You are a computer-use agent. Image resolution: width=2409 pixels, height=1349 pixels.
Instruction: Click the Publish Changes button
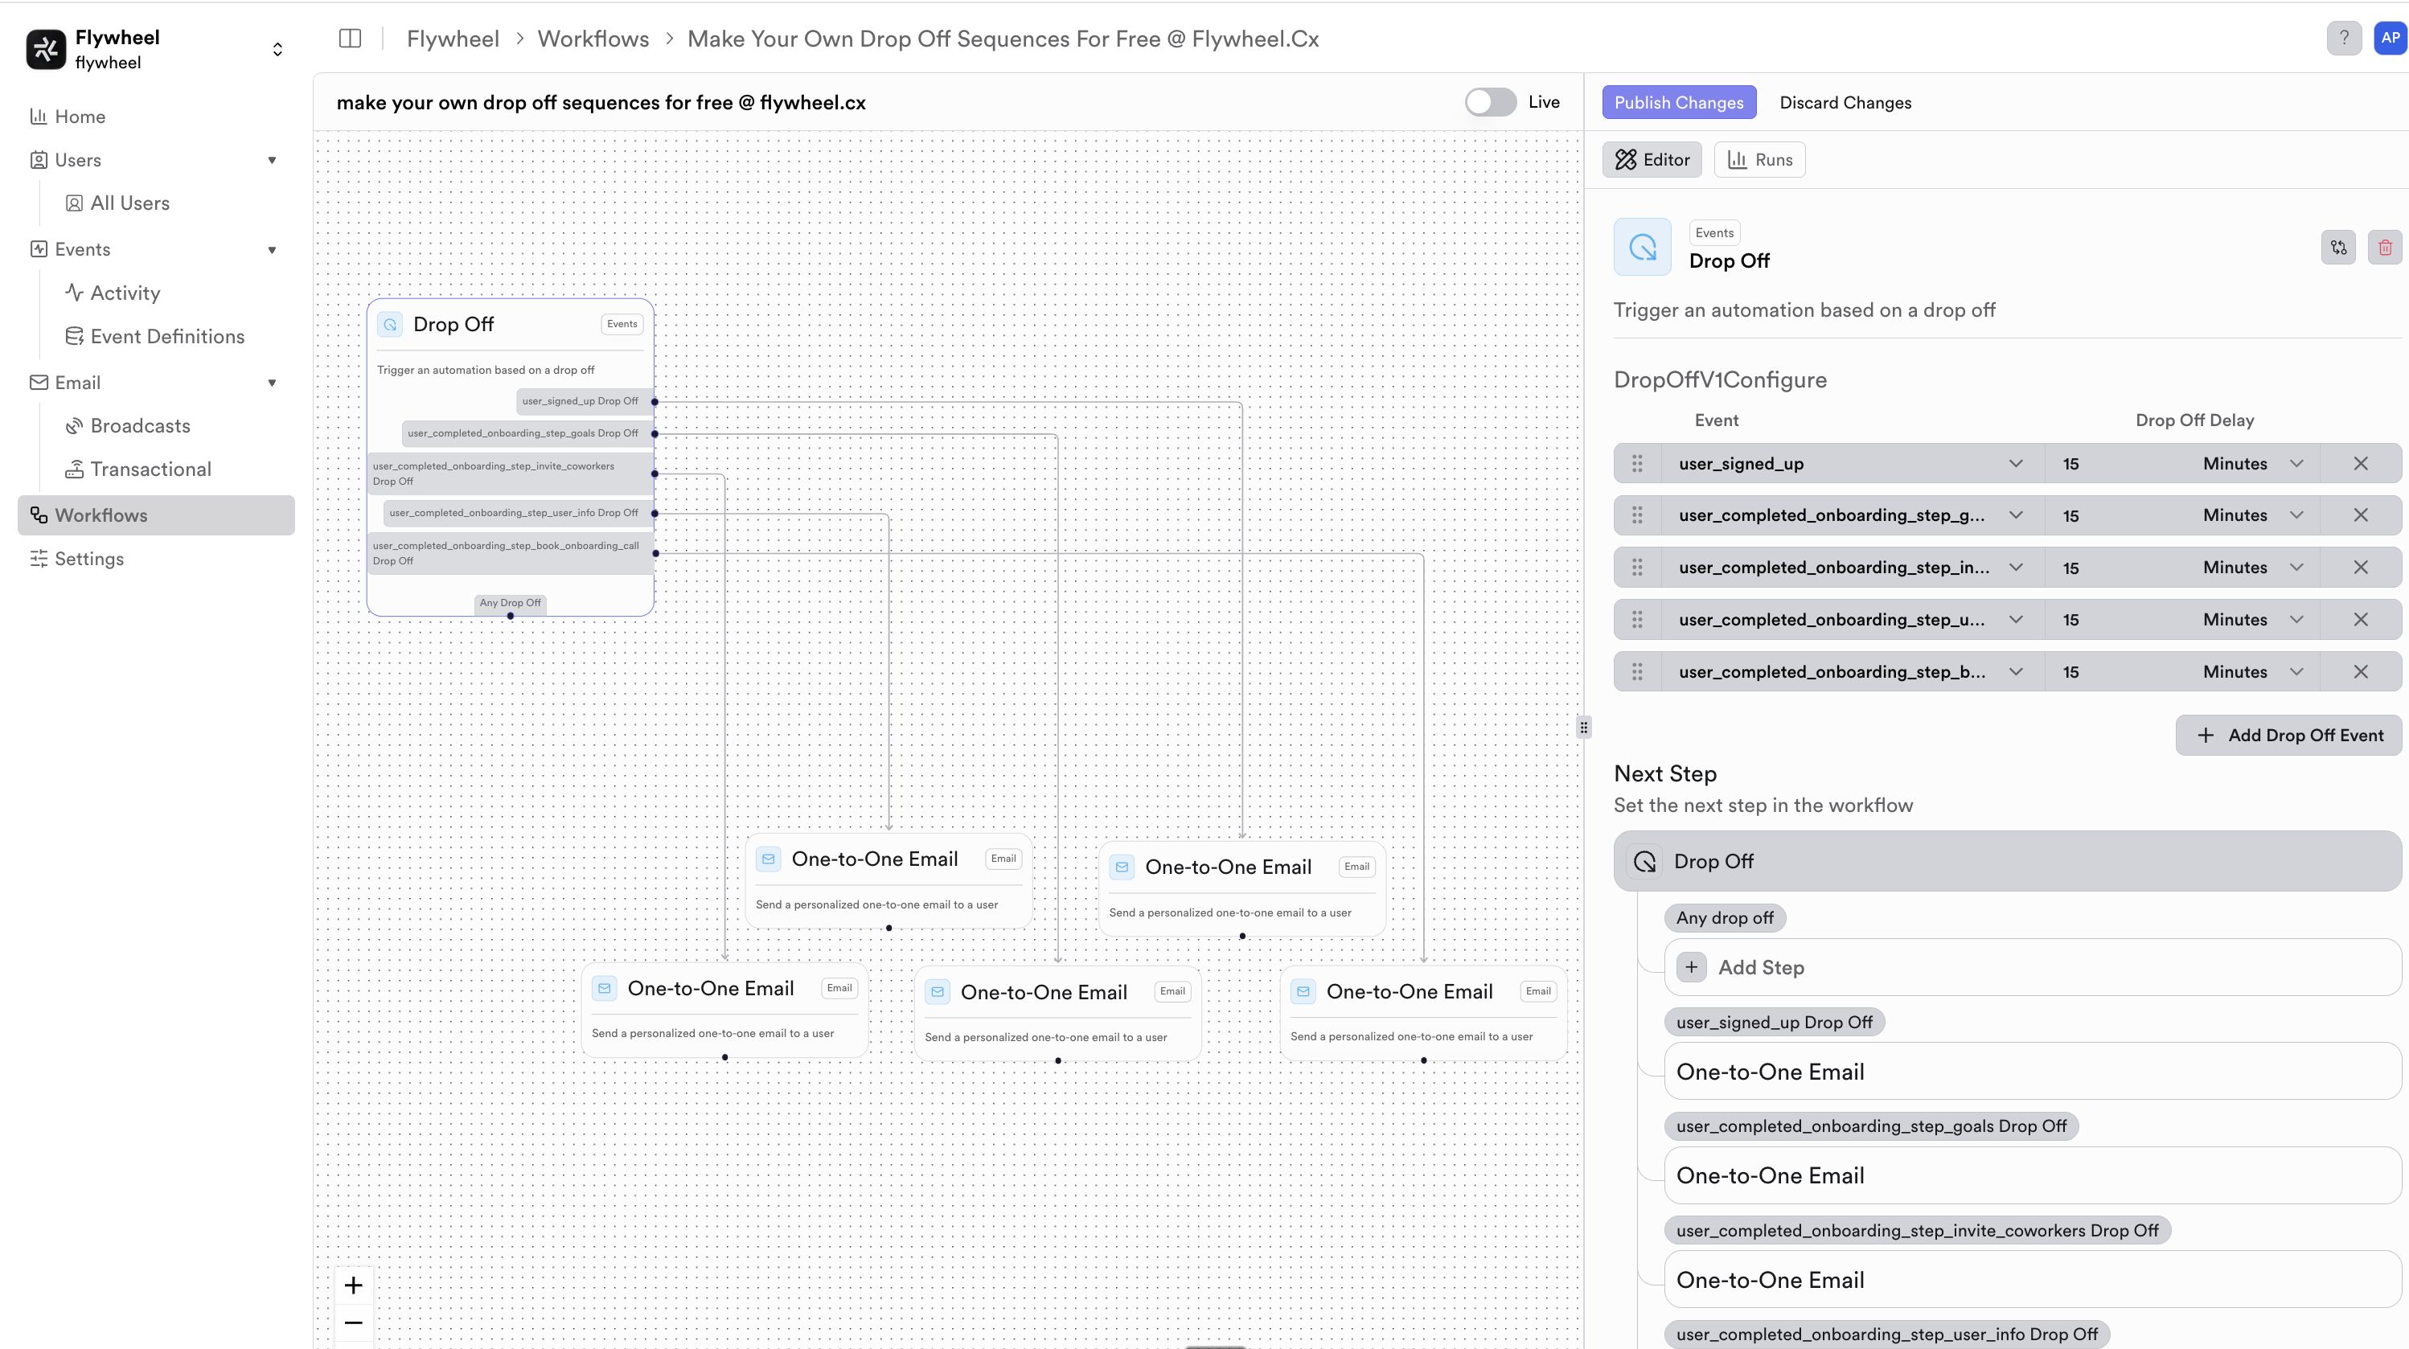pos(1677,102)
